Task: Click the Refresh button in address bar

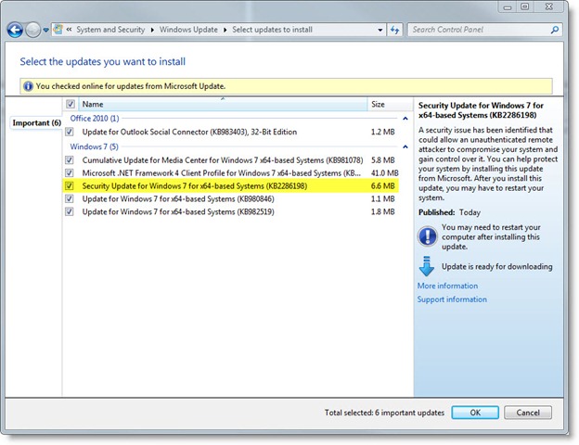Action: (x=394, y=30)
